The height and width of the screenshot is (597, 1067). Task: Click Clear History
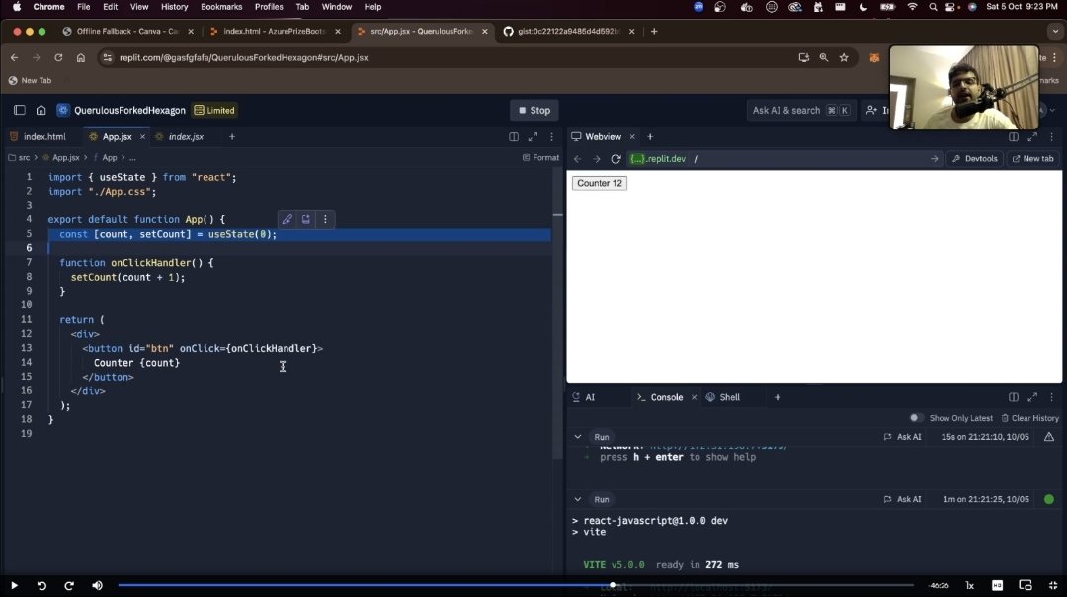[x=1029, y=418]
